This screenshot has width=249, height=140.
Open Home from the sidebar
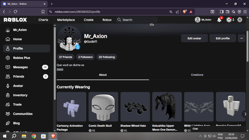(26, 39)
